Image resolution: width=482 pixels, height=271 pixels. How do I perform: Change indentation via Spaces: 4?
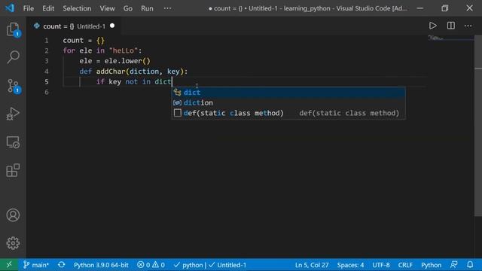coord(350,264)
